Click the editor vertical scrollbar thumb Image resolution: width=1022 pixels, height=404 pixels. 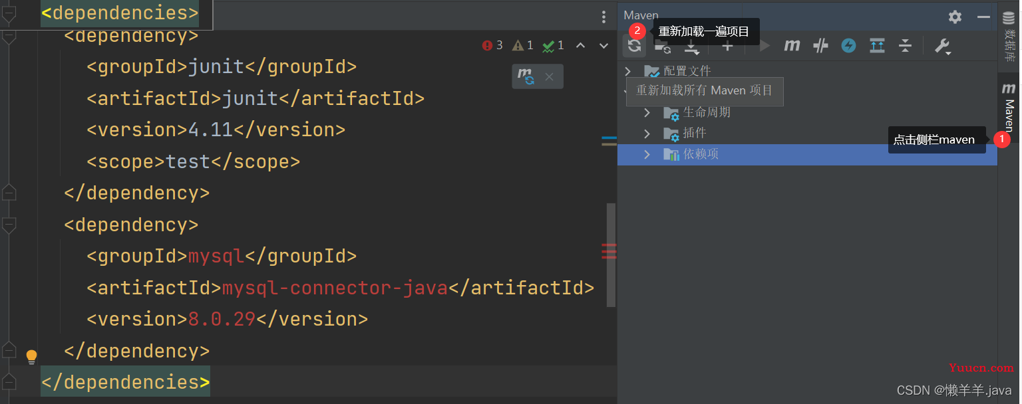(611, 255)
